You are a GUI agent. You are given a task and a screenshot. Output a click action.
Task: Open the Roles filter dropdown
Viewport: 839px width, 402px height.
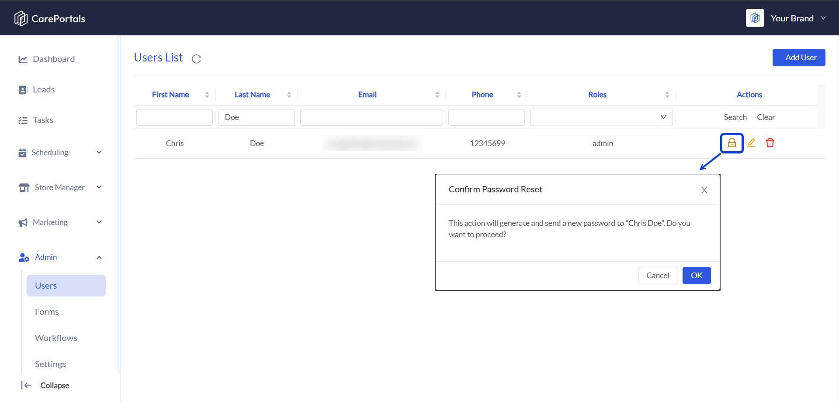pos(601,117)
